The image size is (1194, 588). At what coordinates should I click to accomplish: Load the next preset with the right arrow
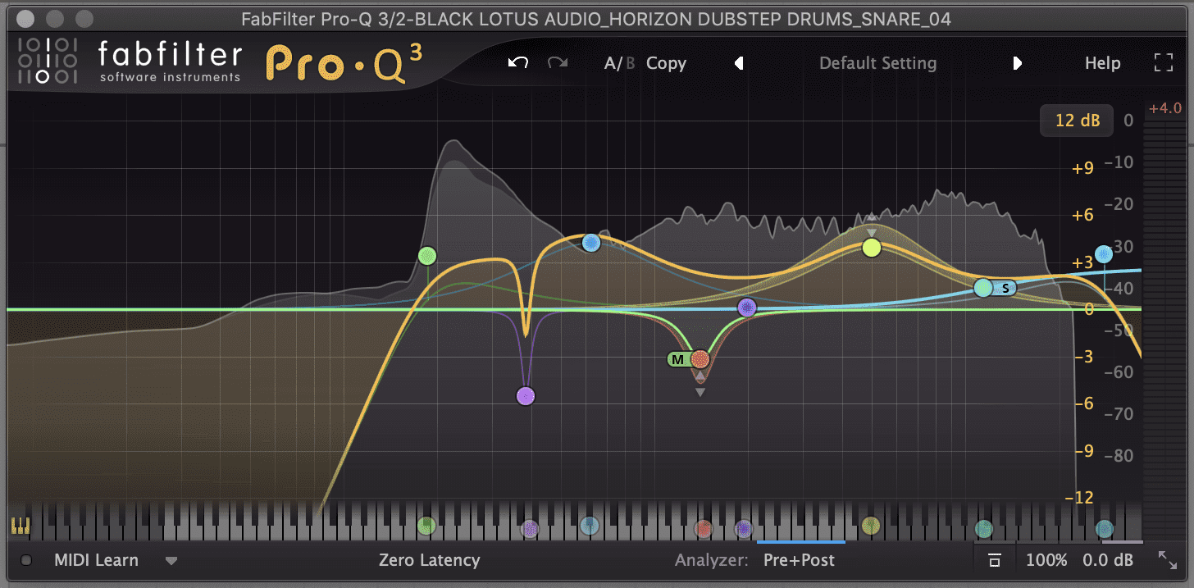pyautogui.click(x=1017, y=63)
